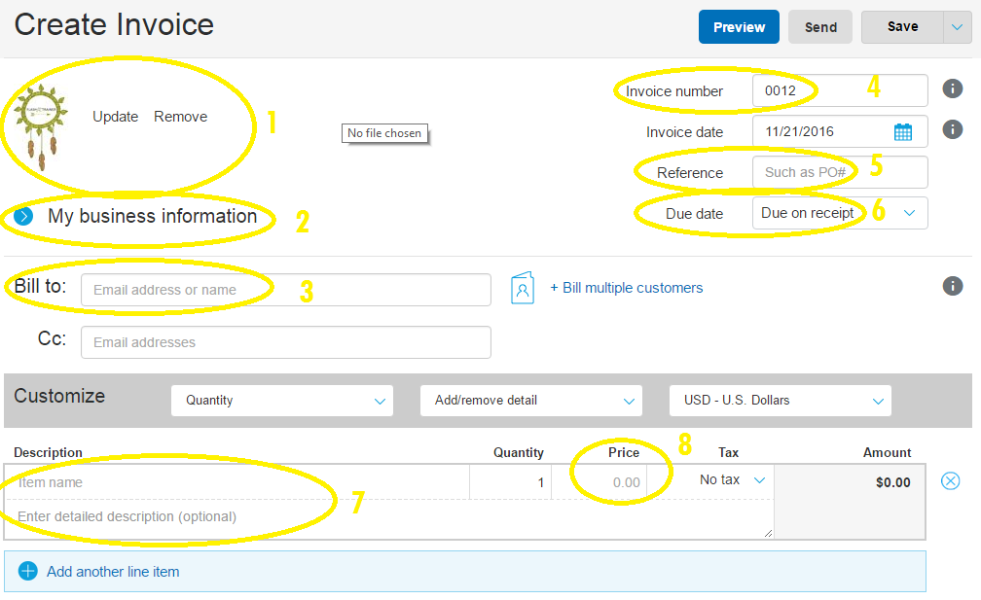
Task: Click the Reference input field
Action: point(840,172)
